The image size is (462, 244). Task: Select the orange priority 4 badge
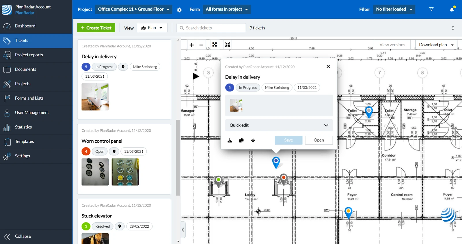86,151
